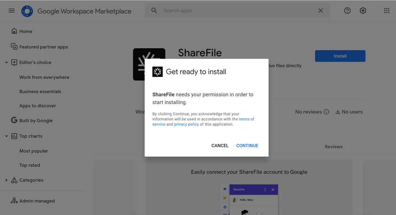Click the Admin managed hierarchy icon
The height and width of the screenshot is (215, 396).
[x=14, y=200]
